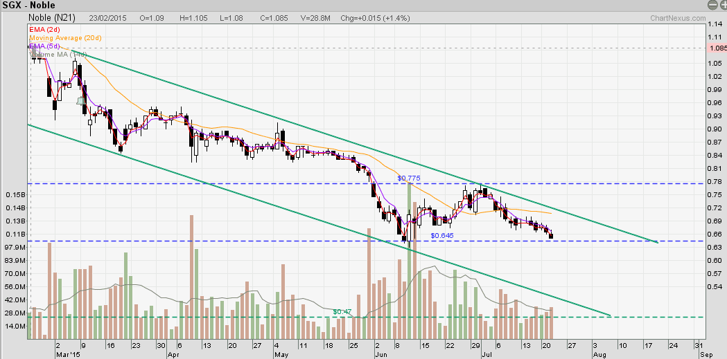Click the 97.9M volume axis label

(15, 248)
